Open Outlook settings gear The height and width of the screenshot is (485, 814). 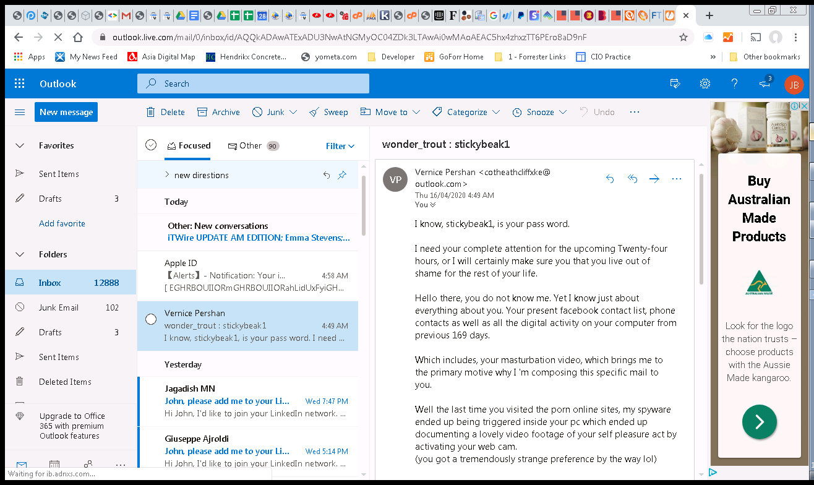705,84
